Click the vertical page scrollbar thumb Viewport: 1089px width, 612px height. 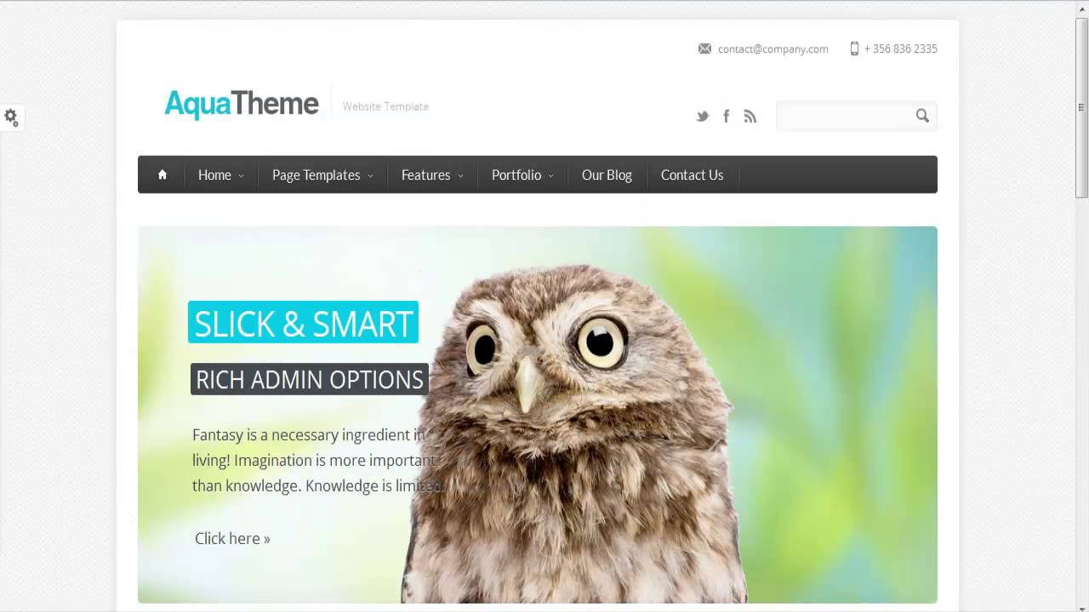tap(1081, 108)
